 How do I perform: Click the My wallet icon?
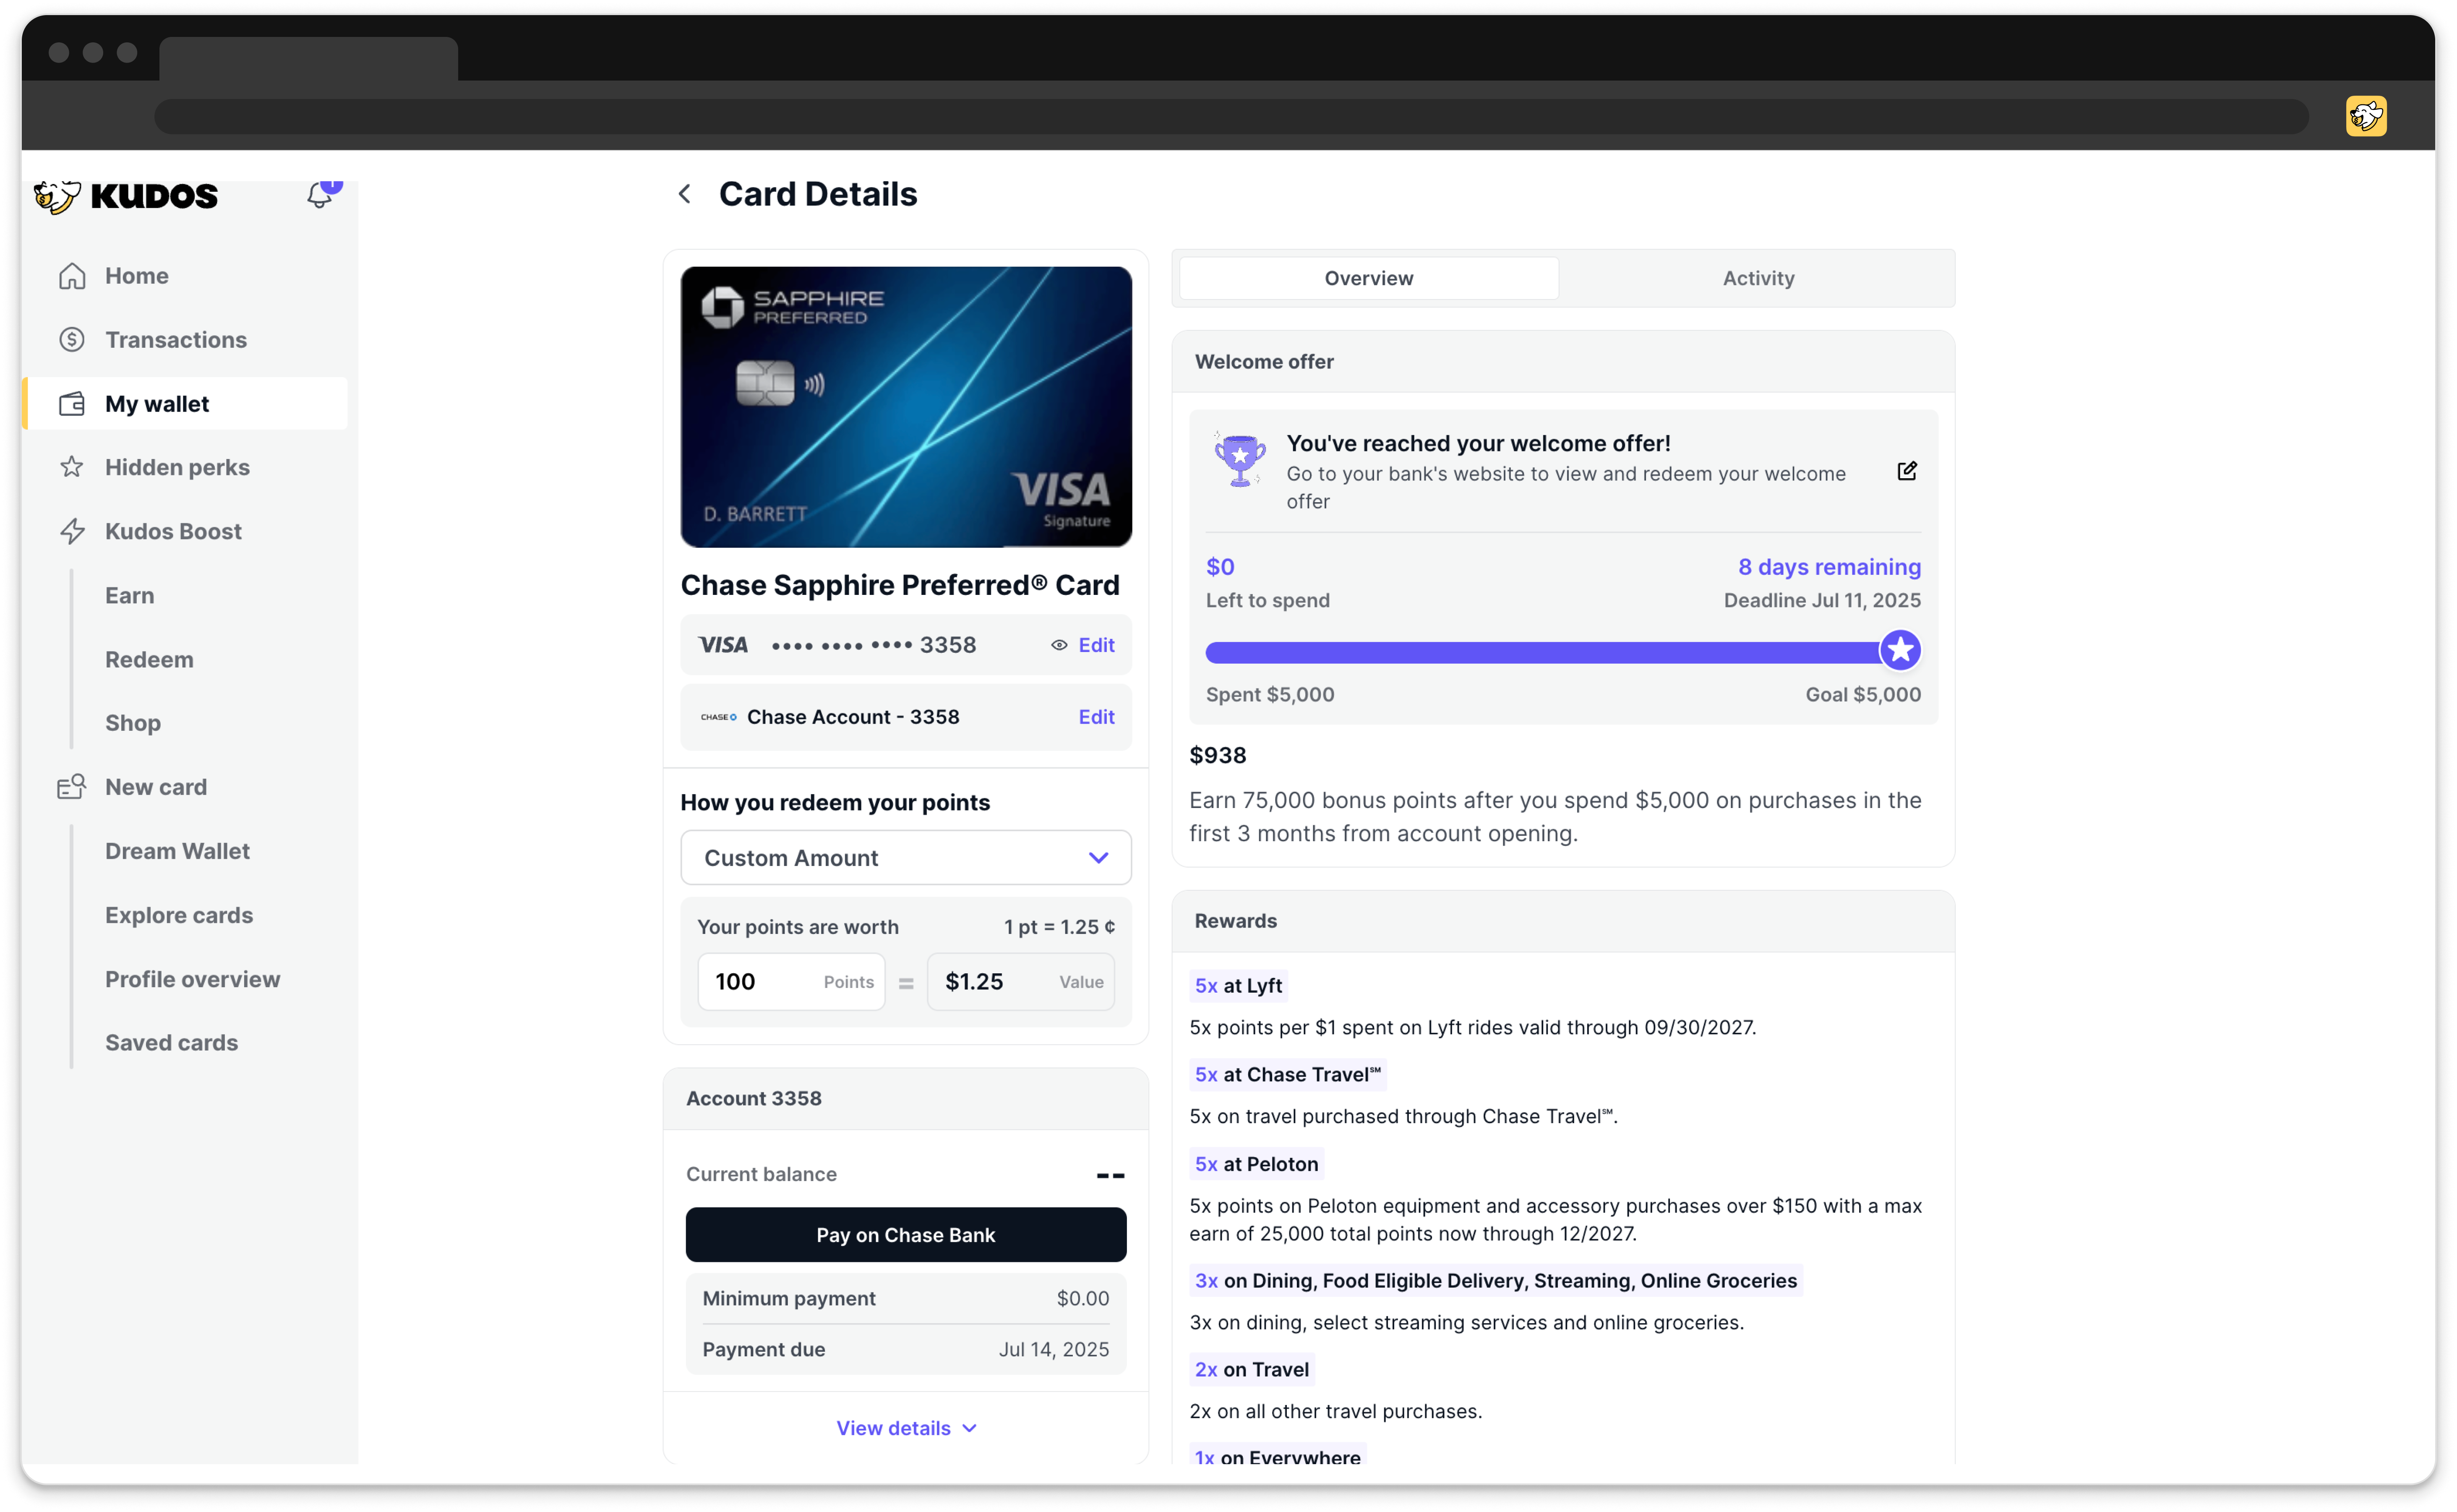point(72,404)
